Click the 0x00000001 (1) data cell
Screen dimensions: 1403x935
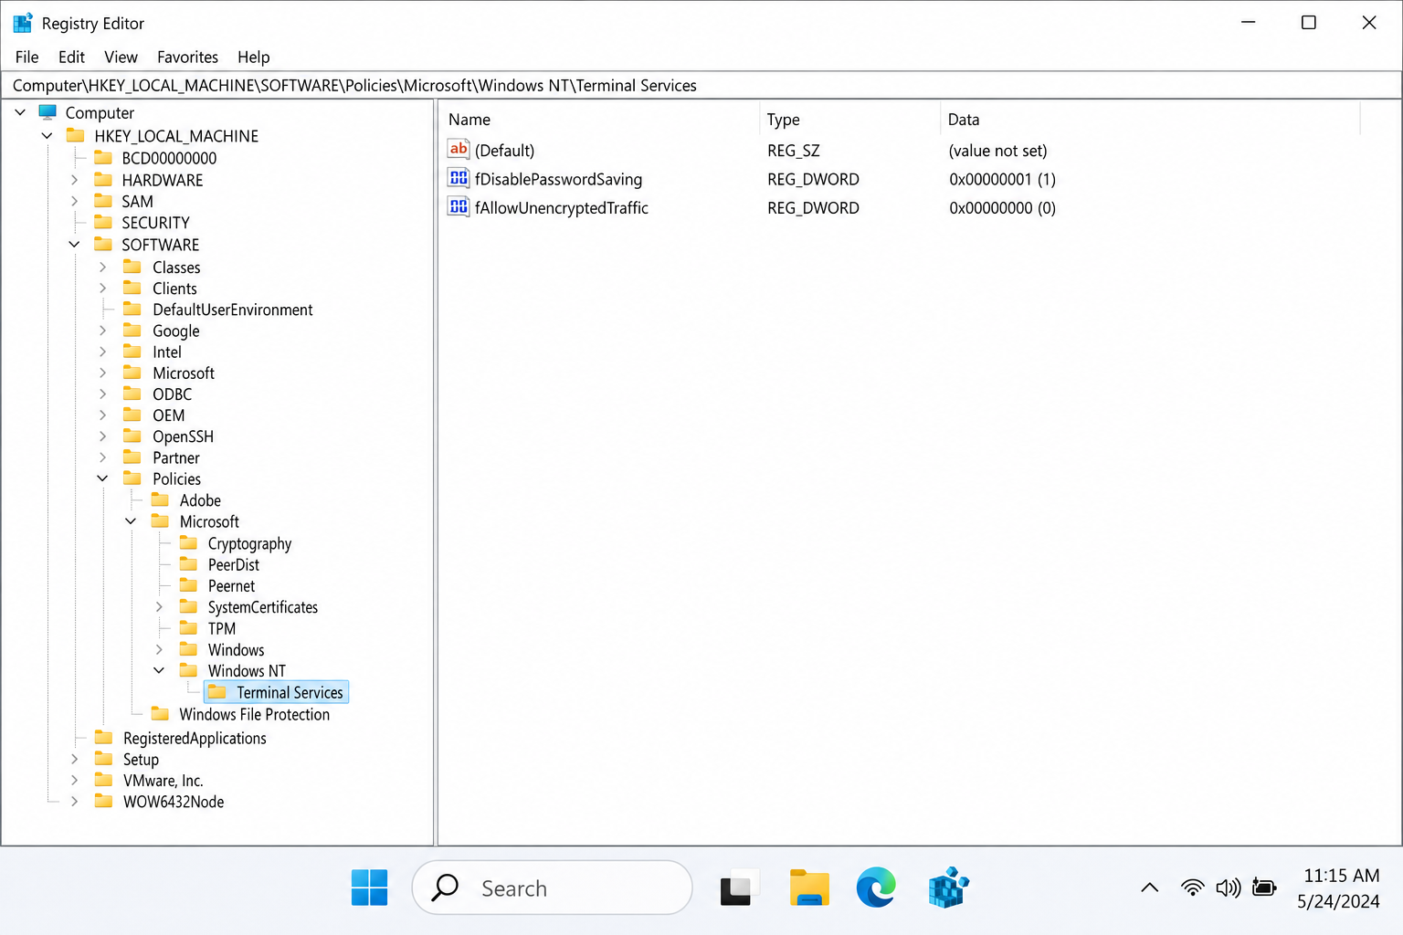[1002, 180]
